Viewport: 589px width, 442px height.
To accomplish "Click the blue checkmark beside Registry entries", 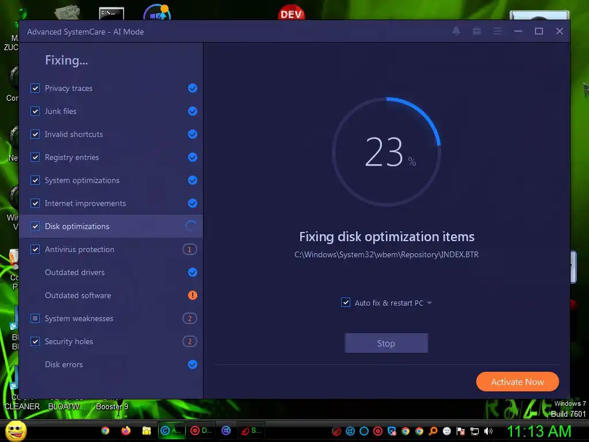I will click(x=192, y=157).
